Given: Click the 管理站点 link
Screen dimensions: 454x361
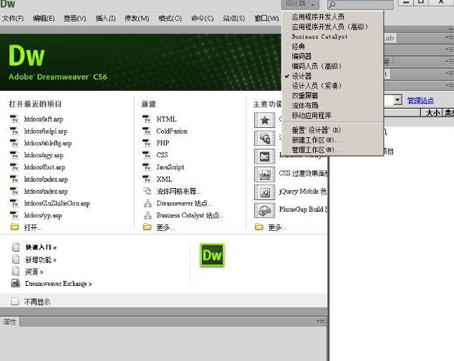Looking at the screenshot, I should (420, 100).
